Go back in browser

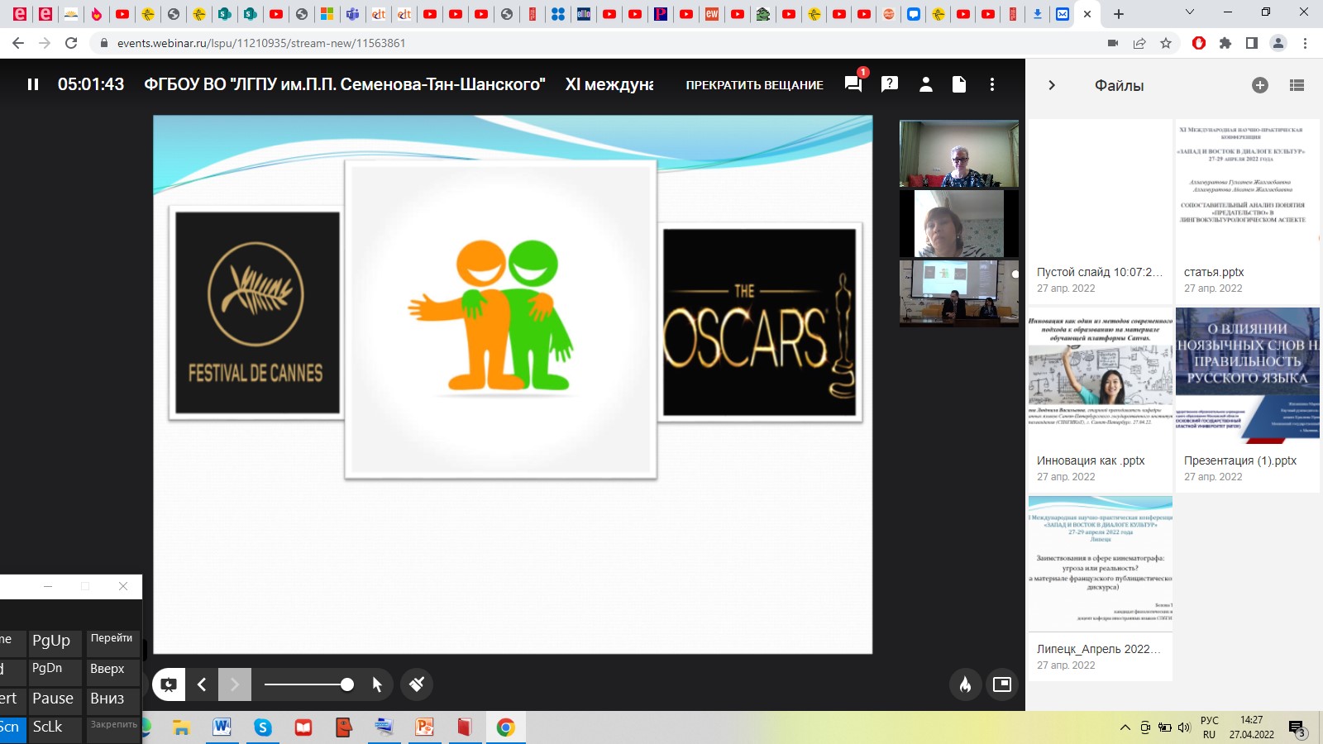click(x=18, y=43)
